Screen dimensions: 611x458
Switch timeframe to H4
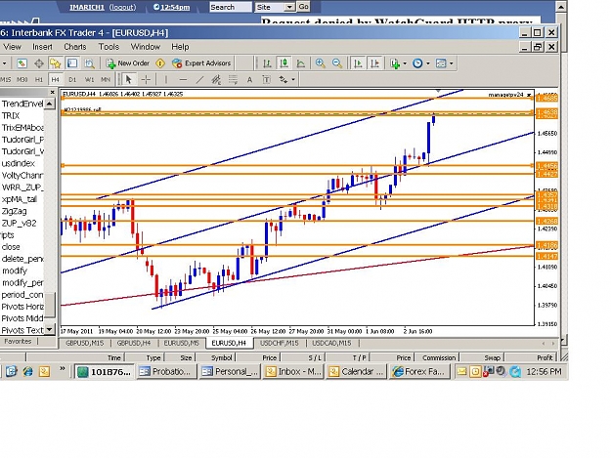(x=56, y=80)
